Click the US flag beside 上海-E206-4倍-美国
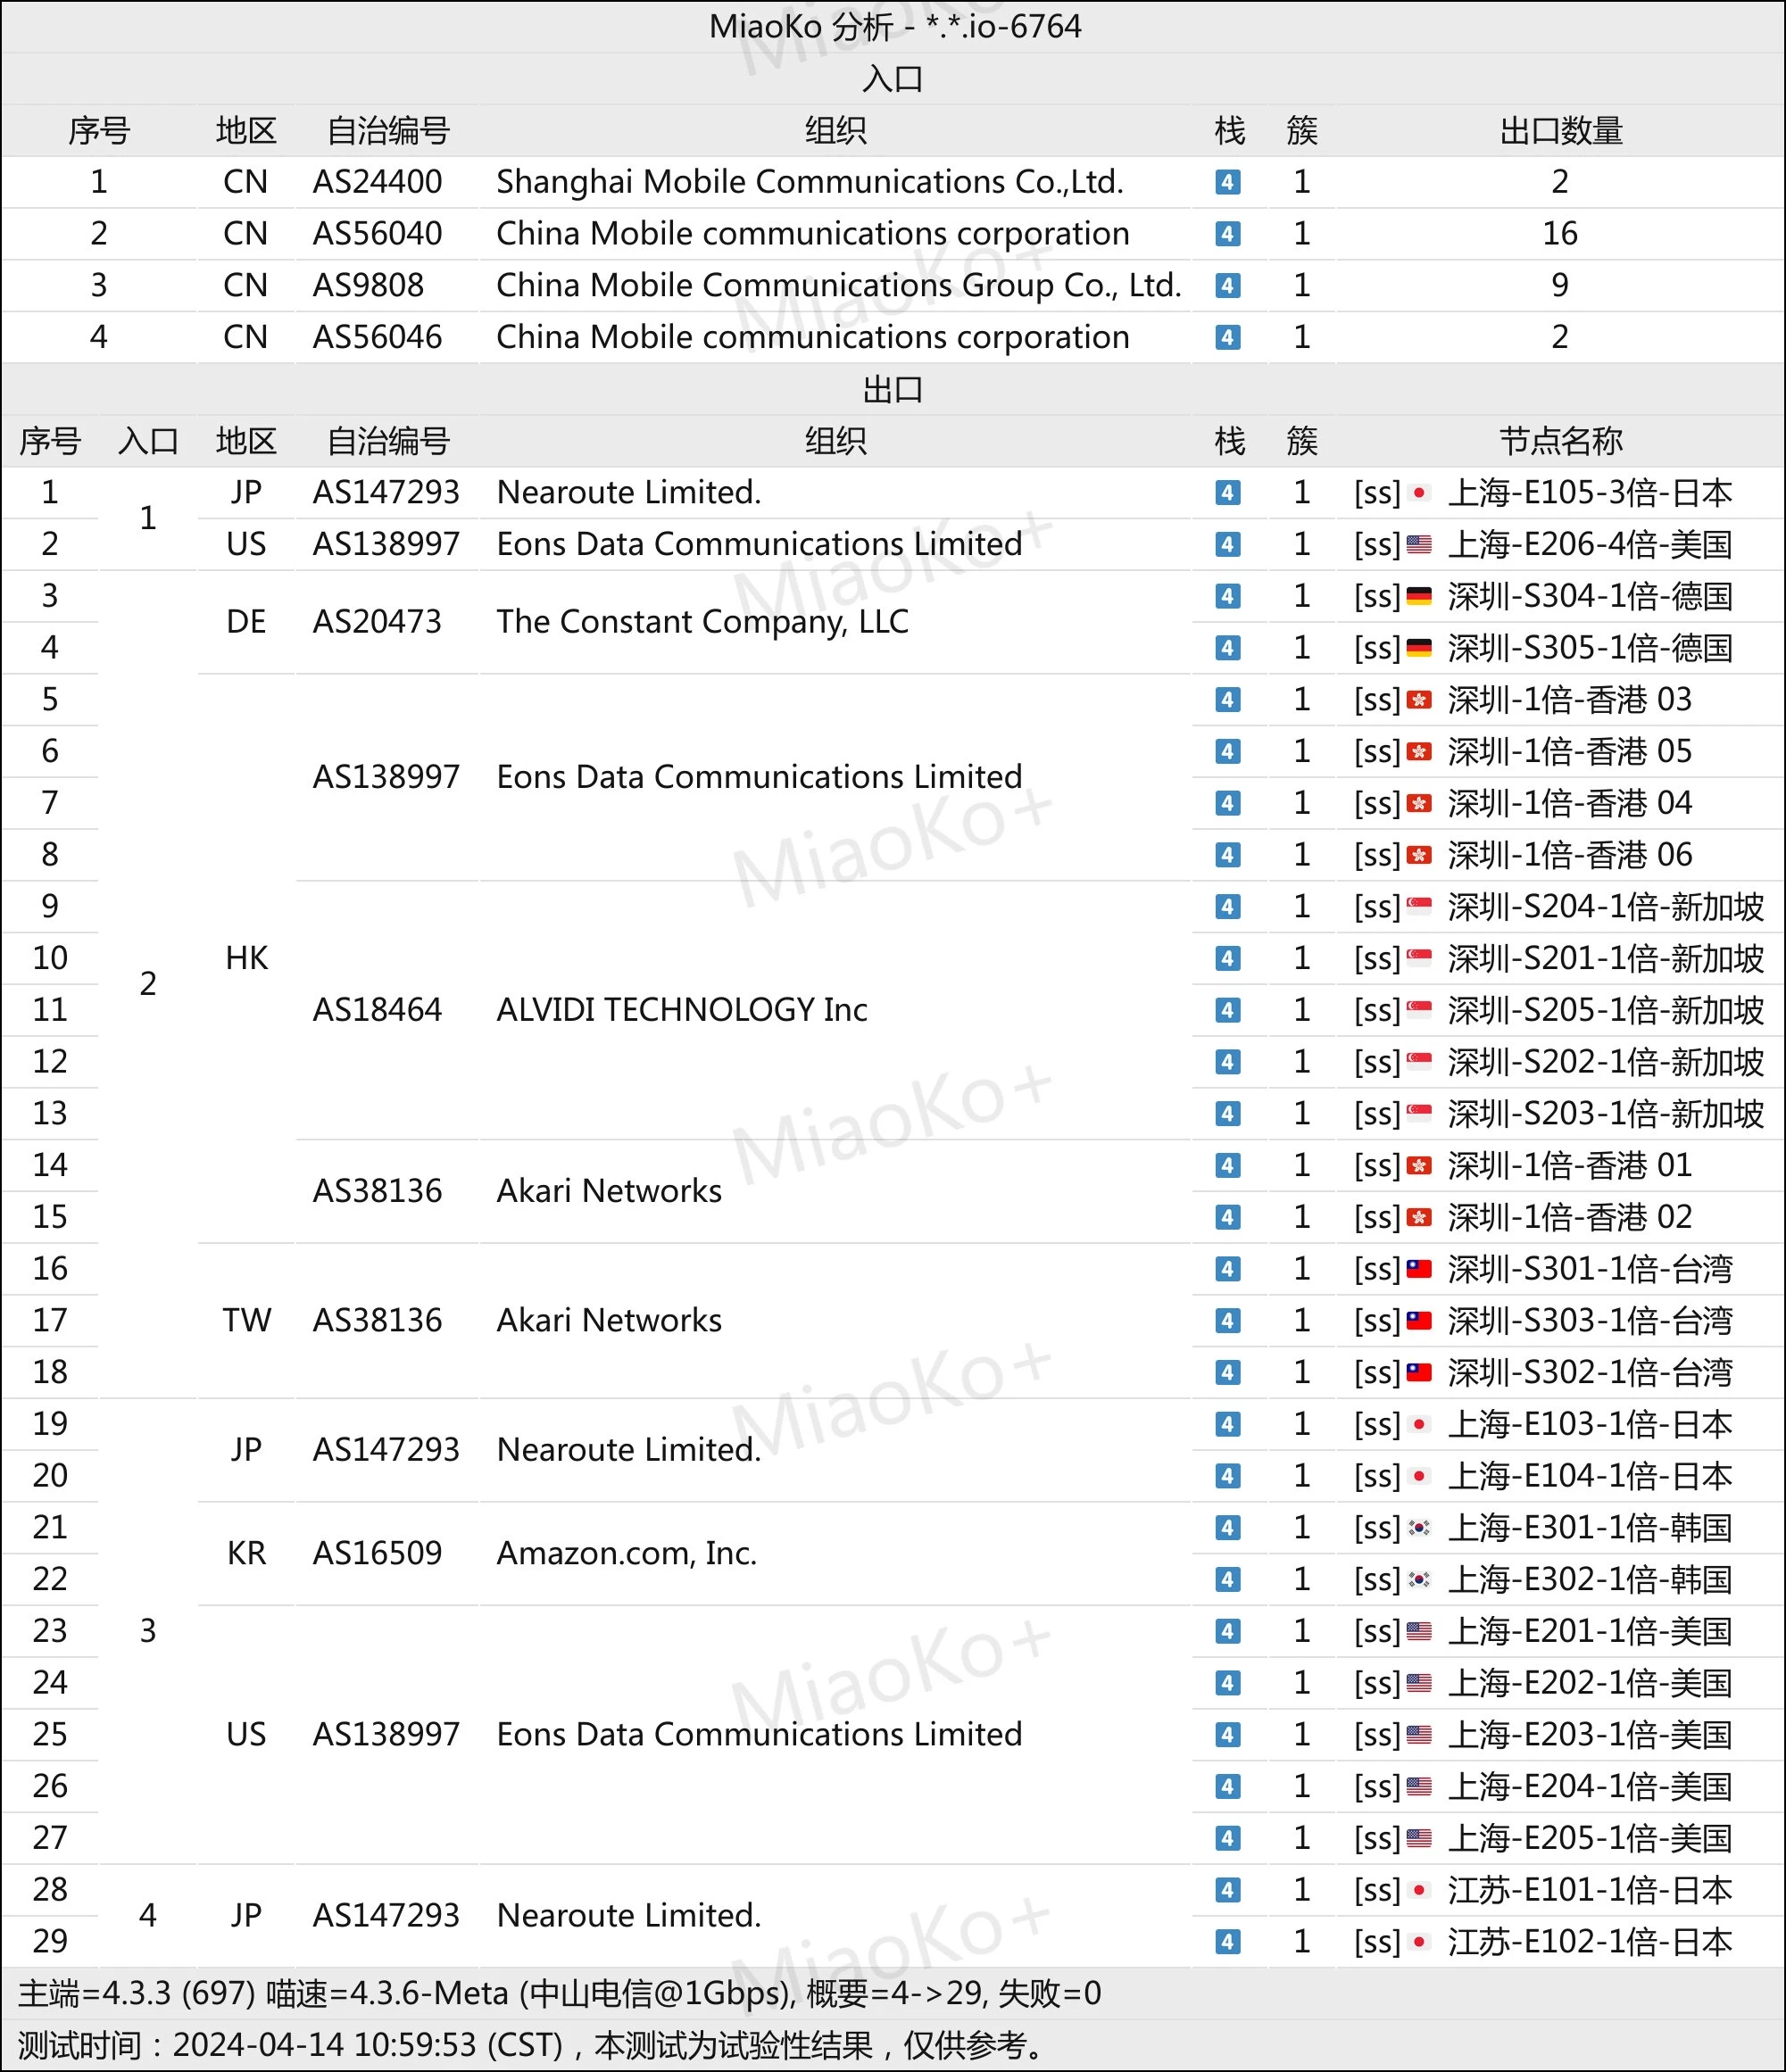This screenshot has width=1786, height=2072. [x=1418, y=545]
